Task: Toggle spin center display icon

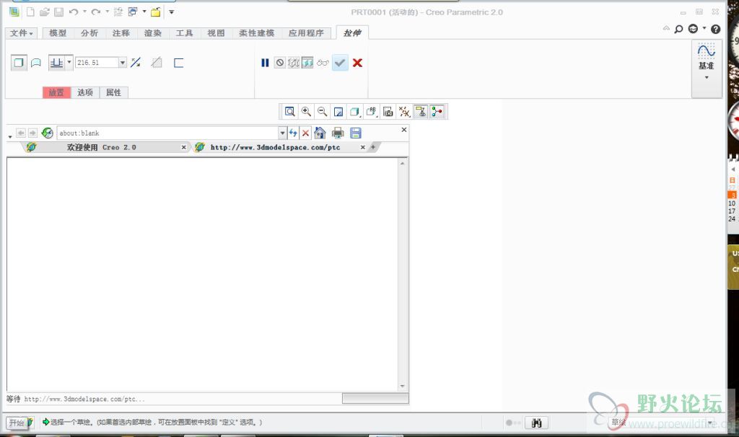Action: point(437,112)
